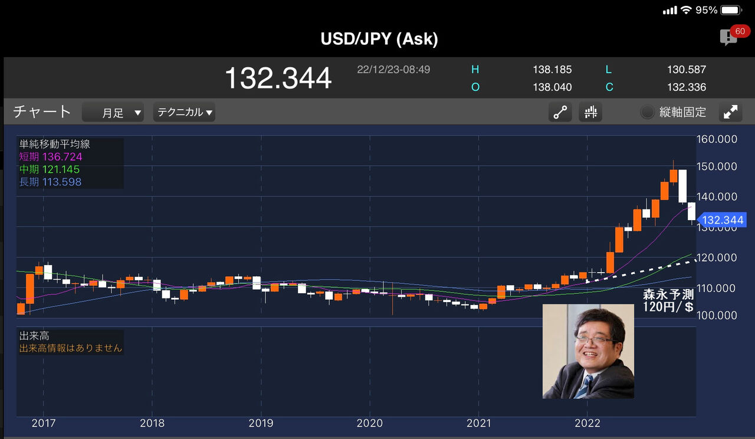Click the 出来高情報はありません message

coord(71,348)
